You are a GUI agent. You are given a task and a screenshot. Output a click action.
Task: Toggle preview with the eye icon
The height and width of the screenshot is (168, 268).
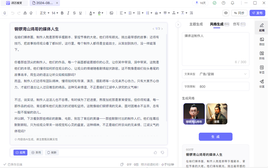226,13
